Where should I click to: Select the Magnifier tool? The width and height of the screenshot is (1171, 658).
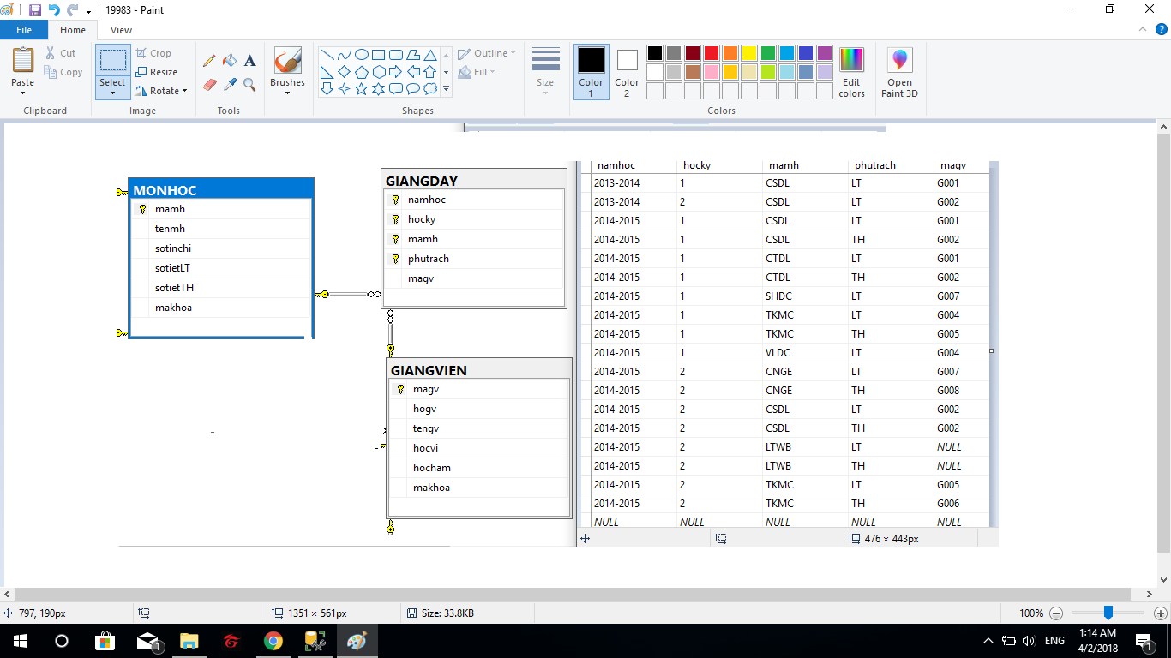click(250, 84)
